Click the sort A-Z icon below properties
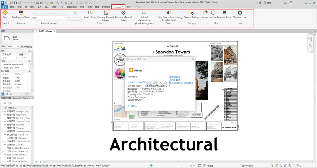Screen dimensions: 317x168 [7, 94]
